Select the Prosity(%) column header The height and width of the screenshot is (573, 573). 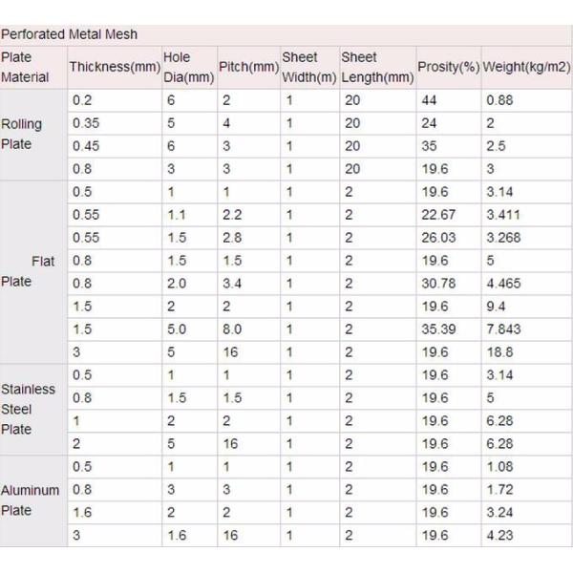pos(448,68)
